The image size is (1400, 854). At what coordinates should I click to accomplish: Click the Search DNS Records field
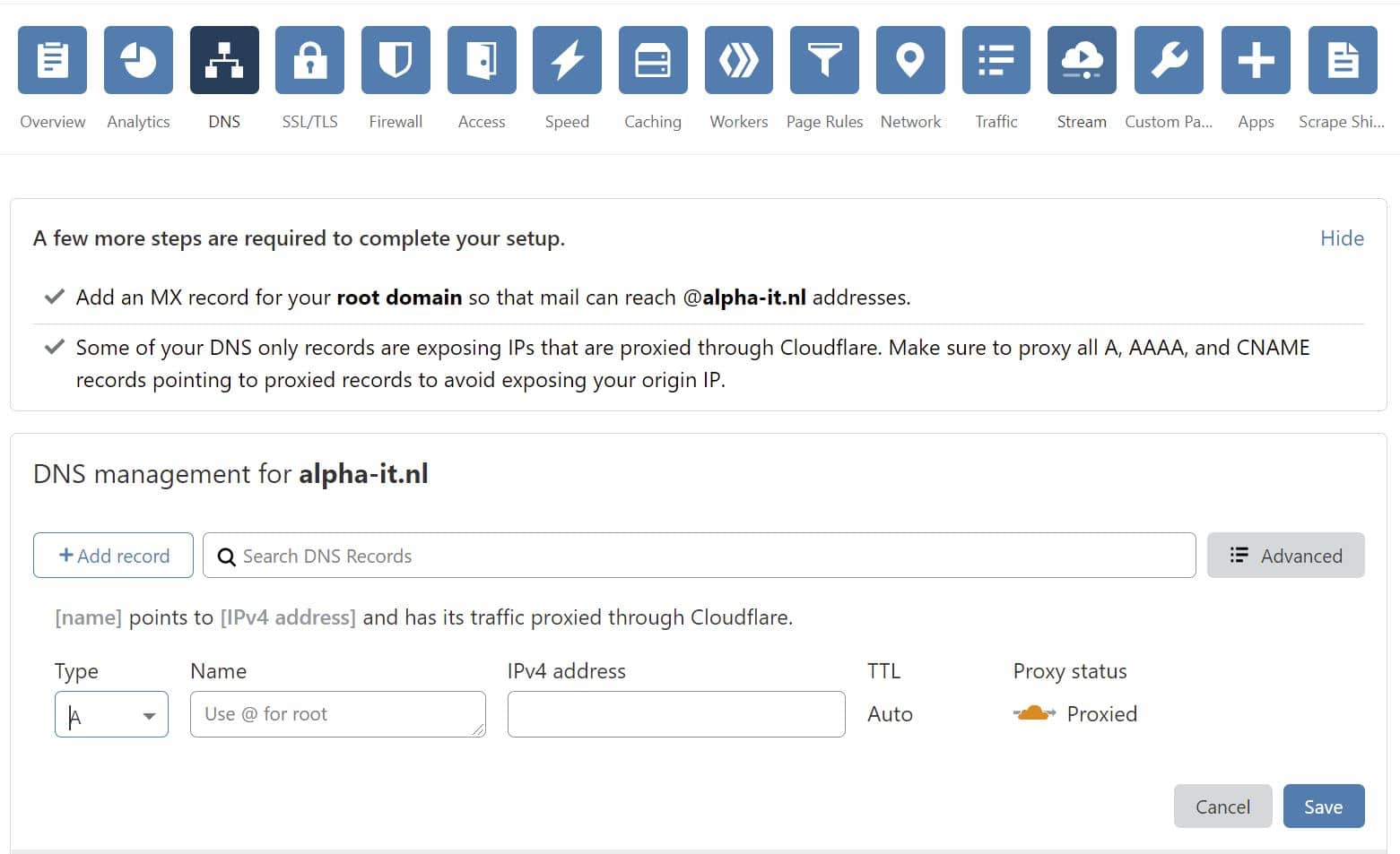[x=700, y=556]
